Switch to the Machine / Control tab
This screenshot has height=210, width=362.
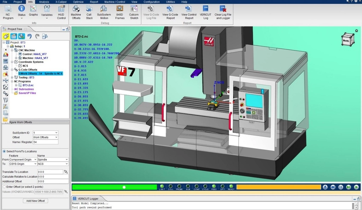[115, 2]
